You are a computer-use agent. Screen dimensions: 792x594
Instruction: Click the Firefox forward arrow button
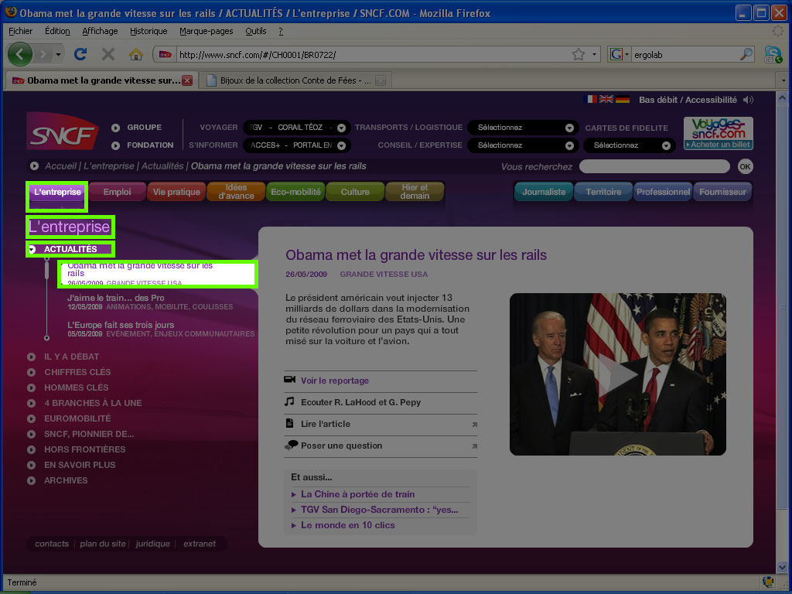point(43,54)
